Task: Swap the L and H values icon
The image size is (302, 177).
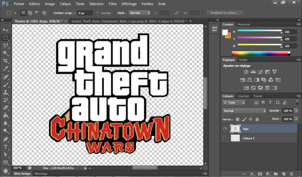Action: pos(176,13)
